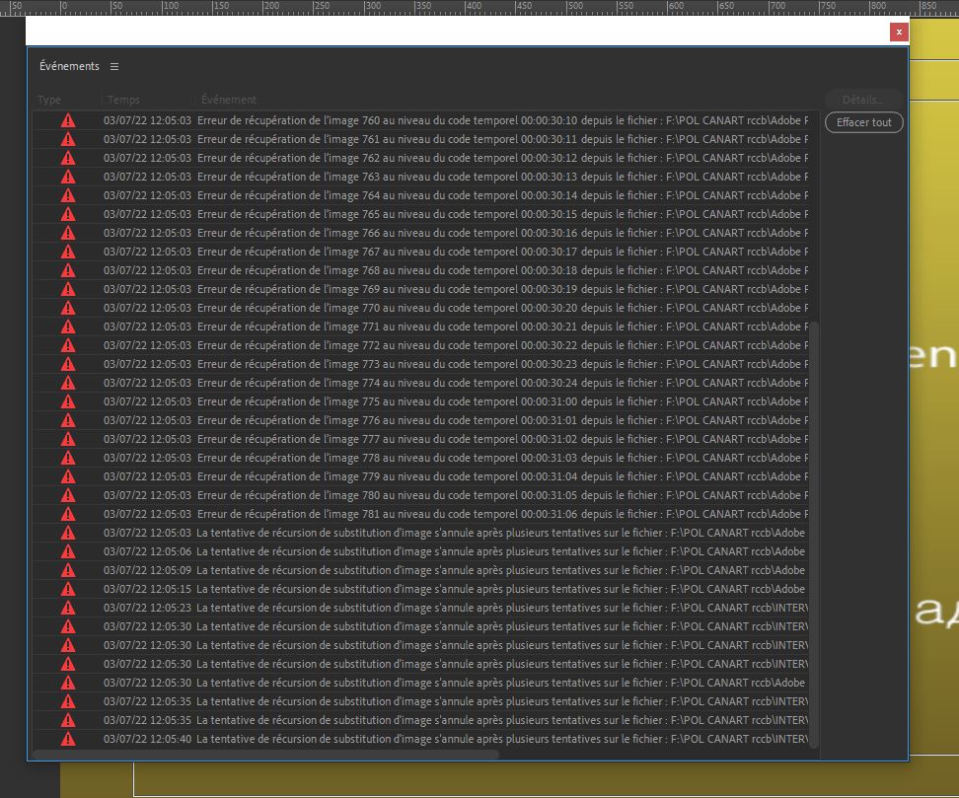Screen dimensions: 959x798
Task: Click the warning icon for image 764 error
Action: [x=68, y=195]
